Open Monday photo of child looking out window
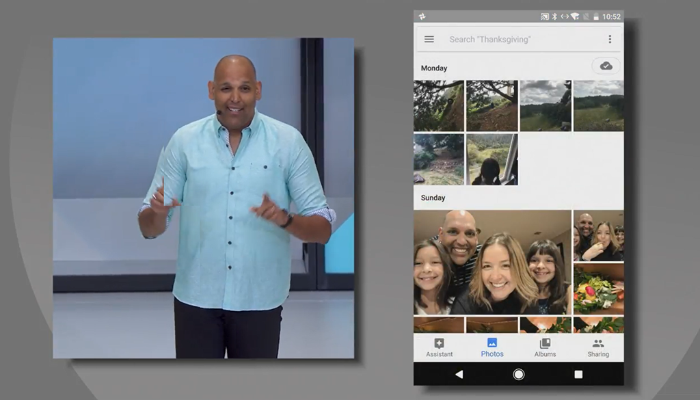The image size is (700, 400). (492, 159)
